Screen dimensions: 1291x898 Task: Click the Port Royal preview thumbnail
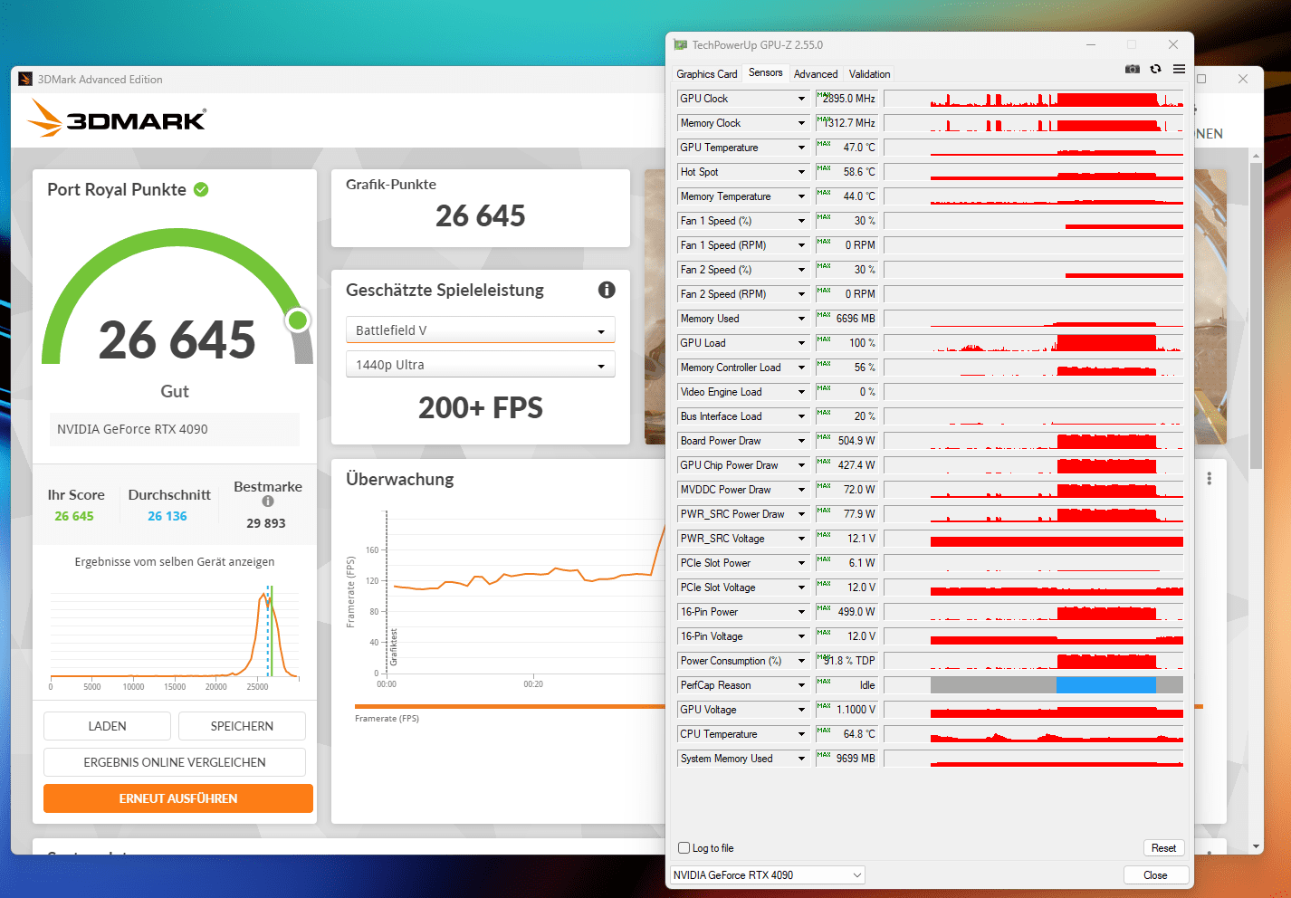655,306
